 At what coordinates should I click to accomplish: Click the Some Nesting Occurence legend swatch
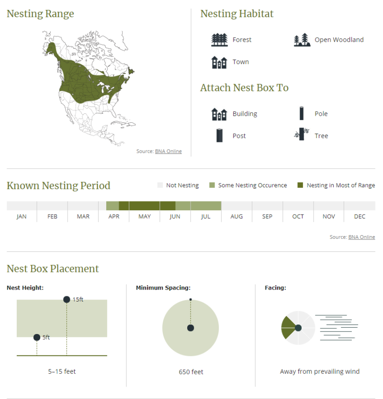tap(212, 185)
